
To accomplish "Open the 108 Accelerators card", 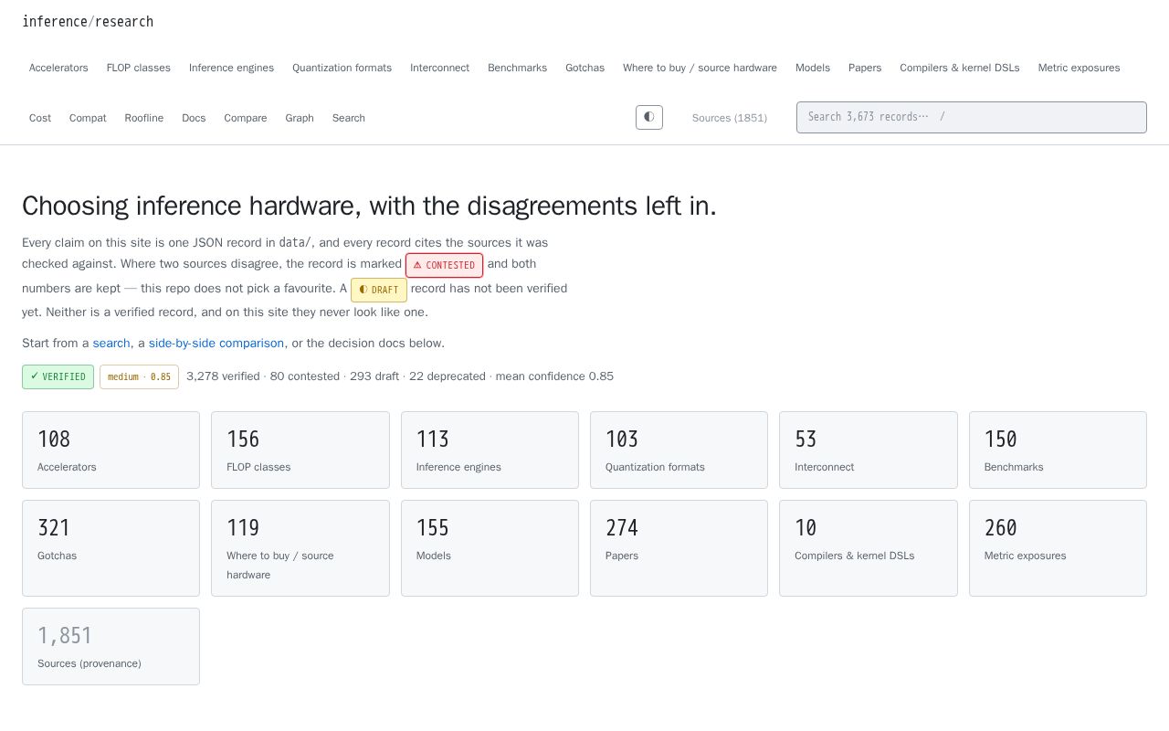I will coord(111,450).
